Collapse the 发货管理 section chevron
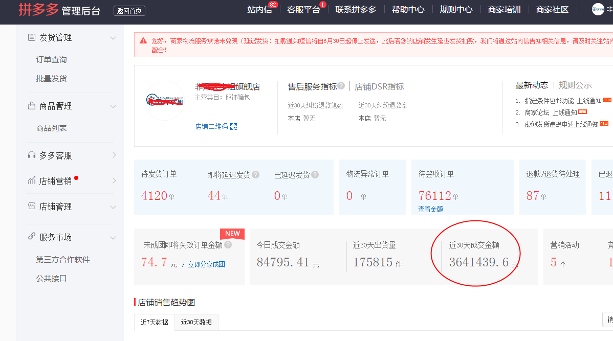The height and width of the screenshot is (341, 613). (x=113, y=38)
